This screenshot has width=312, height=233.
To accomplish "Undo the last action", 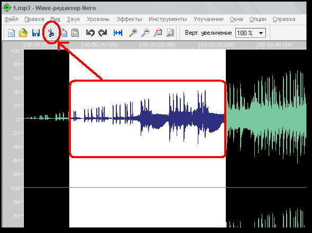I will [x=90, y=33].
